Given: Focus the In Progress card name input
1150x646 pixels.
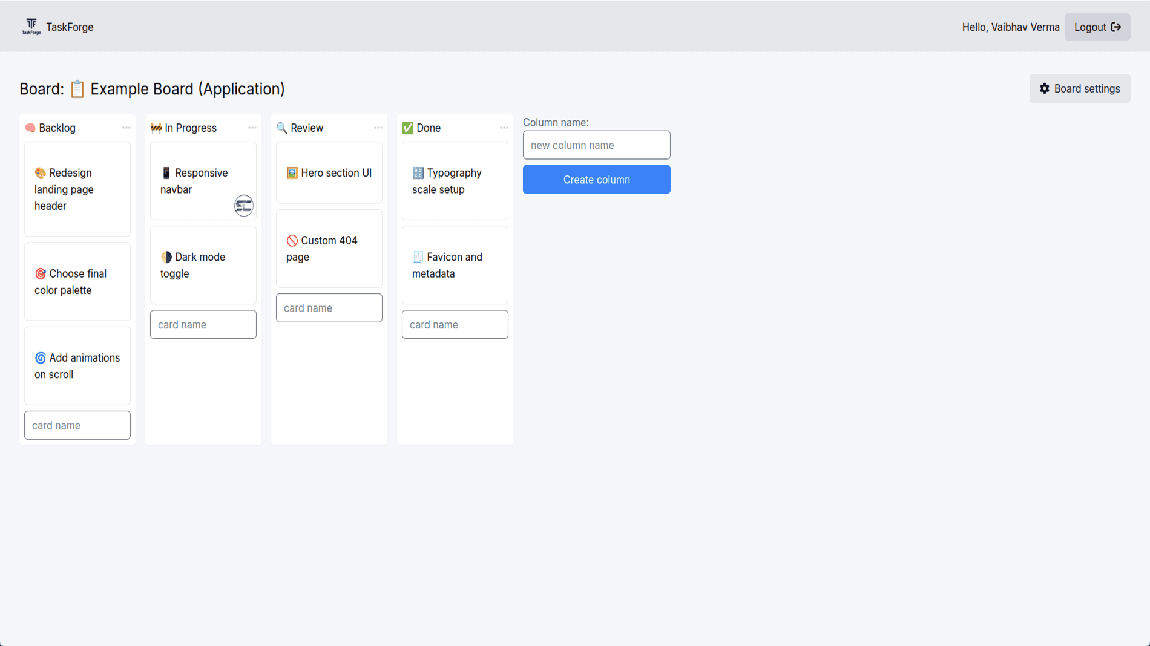Looking at the screenshot, I should tap(203, 324).
